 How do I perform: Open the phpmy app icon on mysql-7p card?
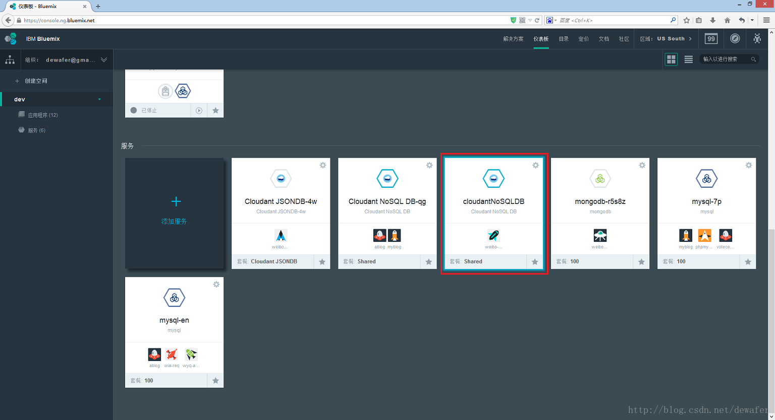click(705, 235)
